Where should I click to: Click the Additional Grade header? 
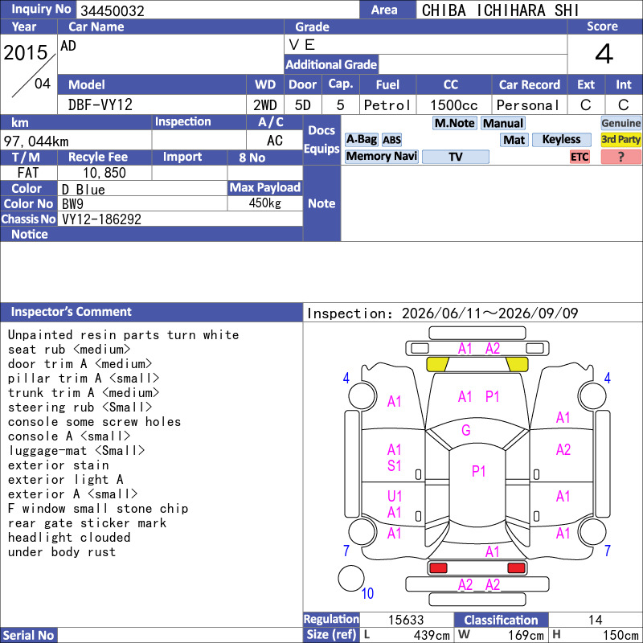pyautogui.click(x=331, y=64)
